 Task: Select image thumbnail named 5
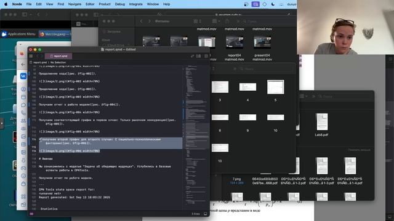pyautogui.click(x=275, y=91)
